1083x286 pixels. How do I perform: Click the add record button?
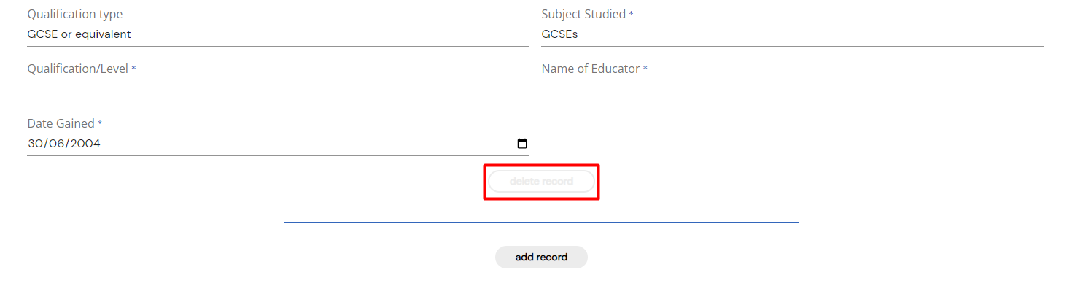(541, 257)
